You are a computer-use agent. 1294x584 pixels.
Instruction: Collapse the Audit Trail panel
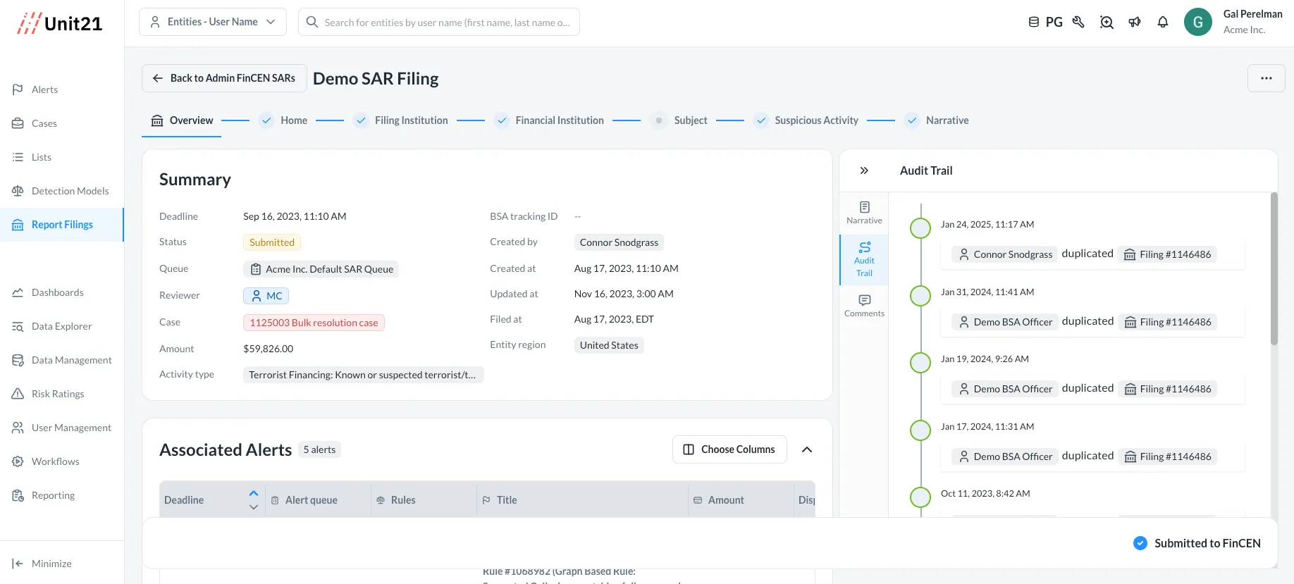[x=864, y=170]
